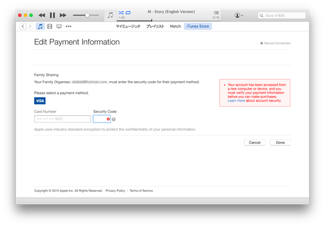Open the more libraries ellipsis menu

(x=69, y=26)
